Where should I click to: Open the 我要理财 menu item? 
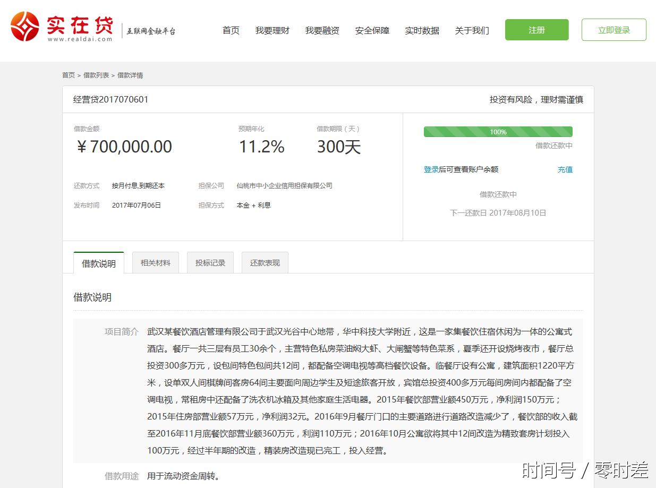pyautogui.click(x=272, y=30)
